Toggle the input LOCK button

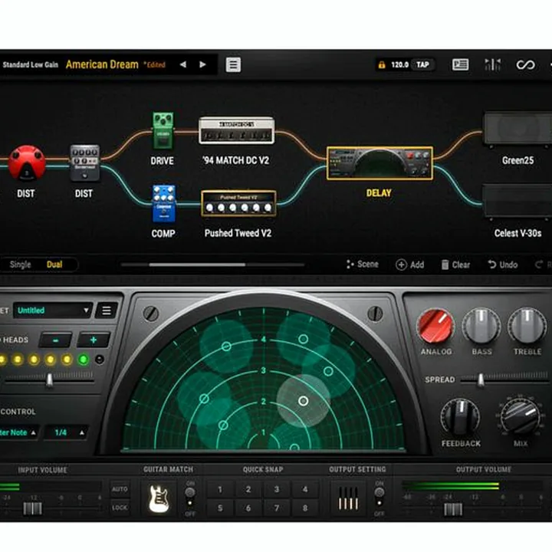[120, 508]
